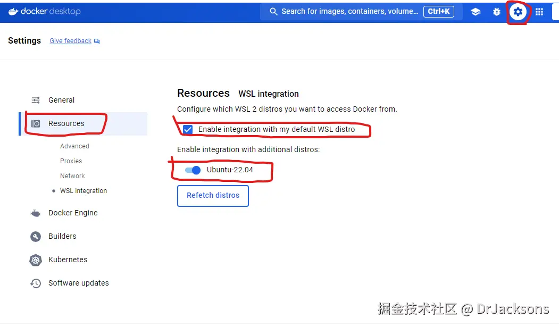Click the 'WSL integration' subheading text

(269, 94)
